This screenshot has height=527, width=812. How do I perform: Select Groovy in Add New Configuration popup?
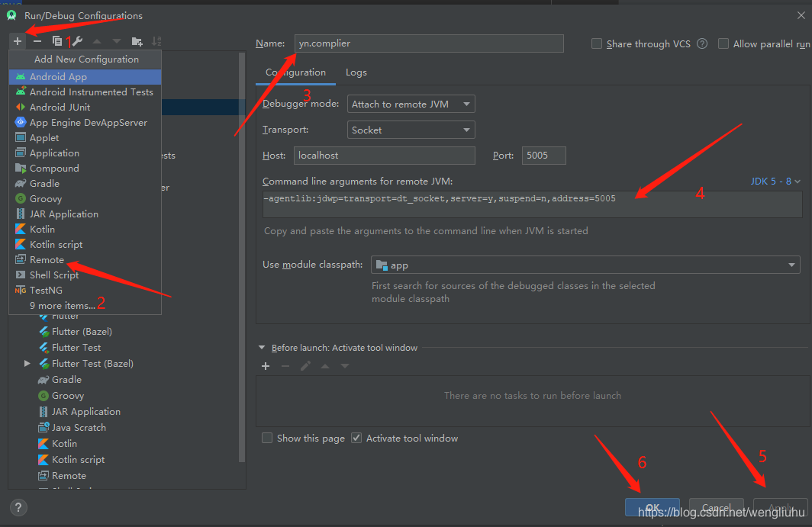(x=85, y=199)
